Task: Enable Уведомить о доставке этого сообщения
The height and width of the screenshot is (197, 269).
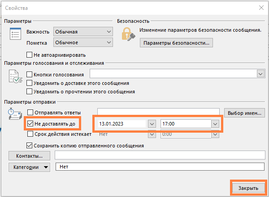Action: 30,83
